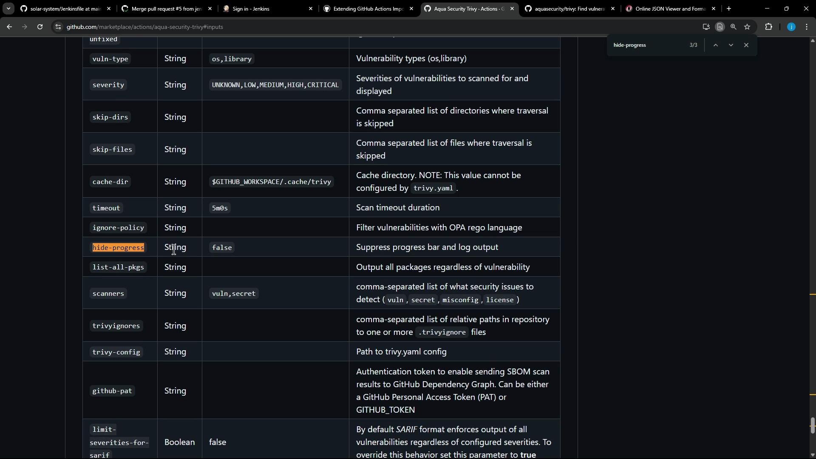Open the Extensions puzzle icon

pos(768,27)
